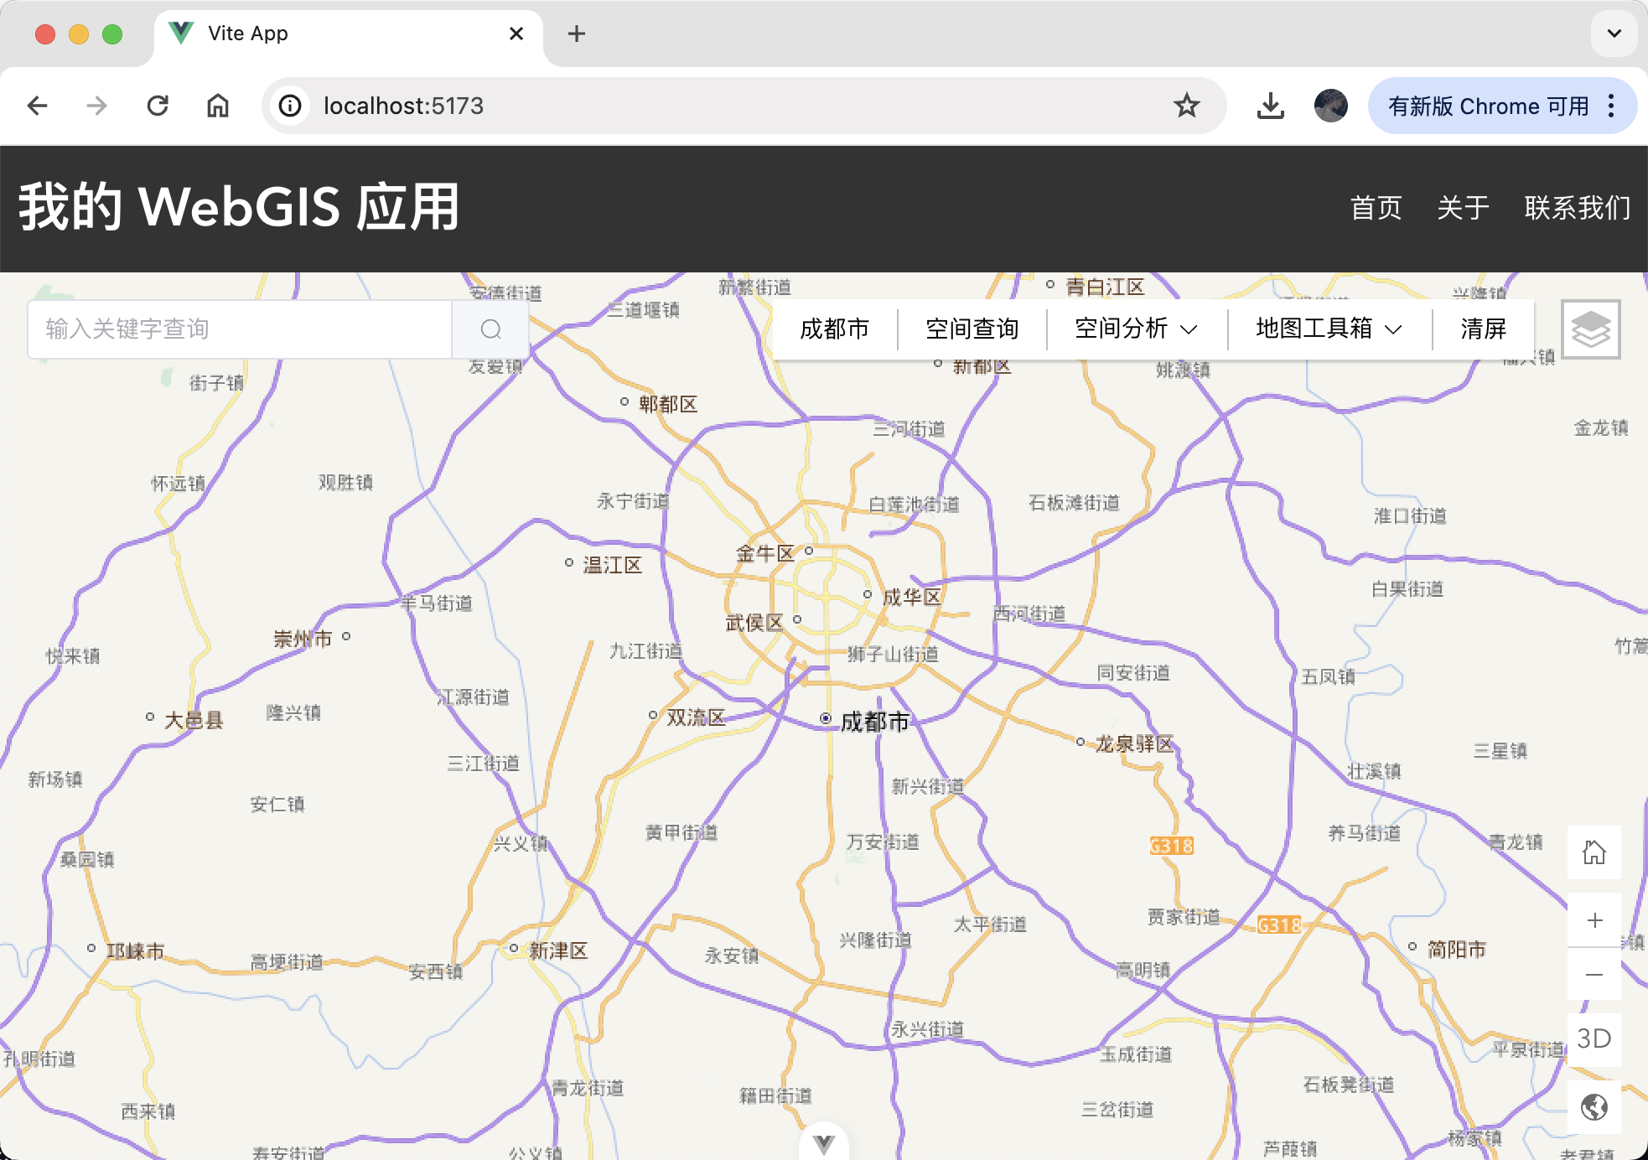Click the 金牛区 map label
Viewport: 1648px width, 1160px height.
point(765,553)
